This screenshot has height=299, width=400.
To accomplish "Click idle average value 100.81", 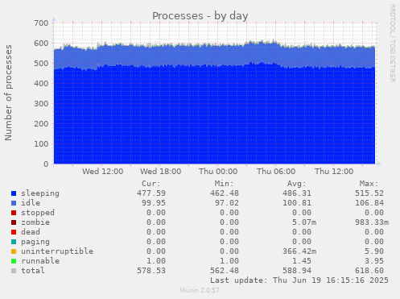I will pyautogui.click(x=297, y=203).
